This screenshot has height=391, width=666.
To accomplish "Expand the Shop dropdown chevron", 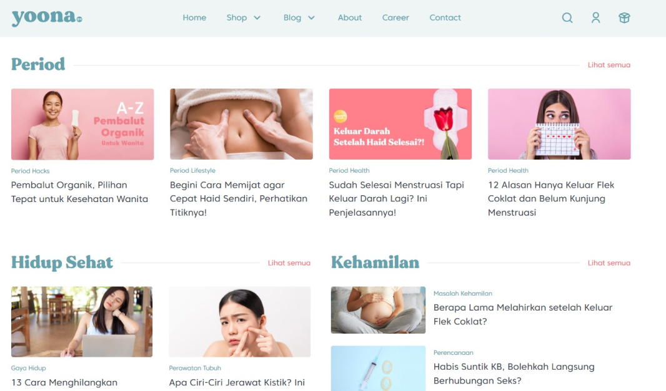I will pos(257,18).
